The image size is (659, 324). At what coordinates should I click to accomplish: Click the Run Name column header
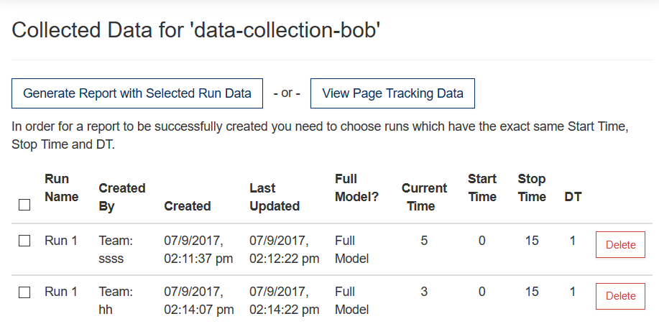(61, 188)
